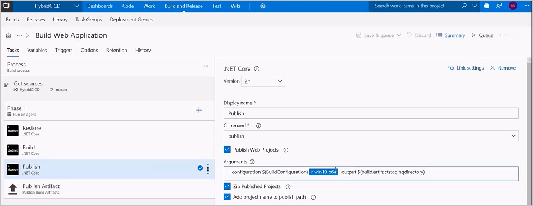Click the Get sources icon
Screen dimensions: 533x206
pos(6,85)
